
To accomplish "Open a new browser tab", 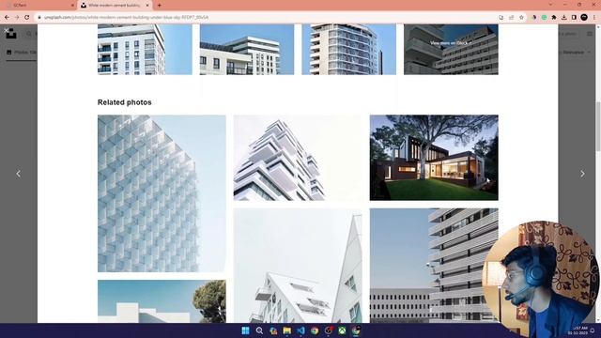I will tap(159, 6).
